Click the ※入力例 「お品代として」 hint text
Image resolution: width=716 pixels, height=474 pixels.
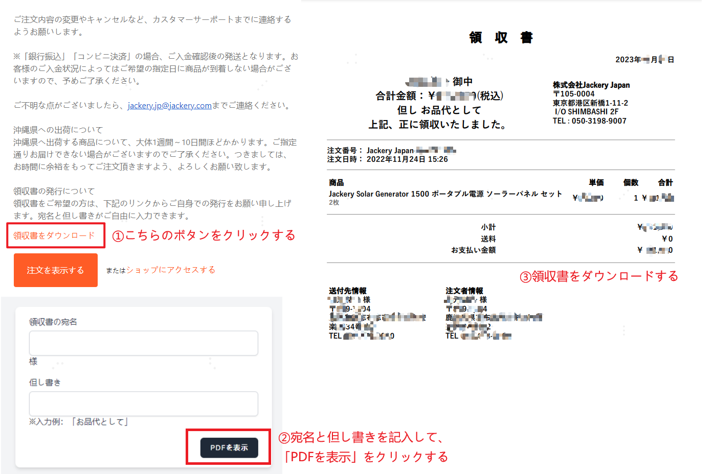click(78, 422)
